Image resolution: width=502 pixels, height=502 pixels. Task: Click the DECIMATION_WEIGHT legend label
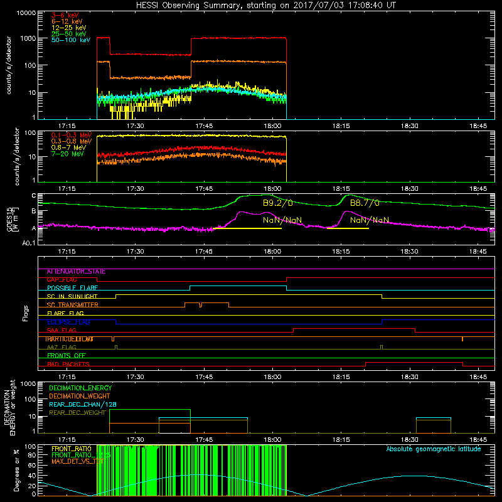click(x=80, y=397)
